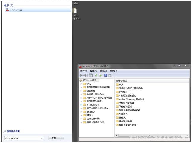This screenshot has height=143, width=192.
Task: Click the 证书 - 当前用户 root node icon
Action: 81,80
